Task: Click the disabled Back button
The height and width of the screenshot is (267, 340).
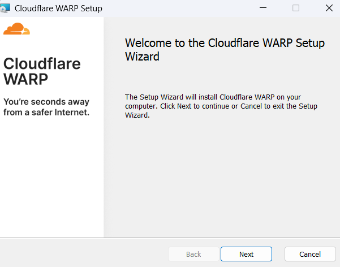Action: coord(193,254)
